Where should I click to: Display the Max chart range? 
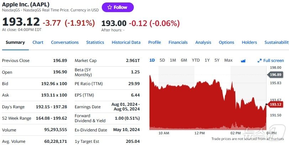pyautogui.click(x=228, y=60)
